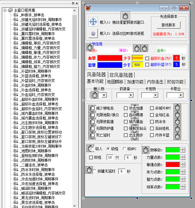Click the red 敏捷点数 color box

click(173, 165)
